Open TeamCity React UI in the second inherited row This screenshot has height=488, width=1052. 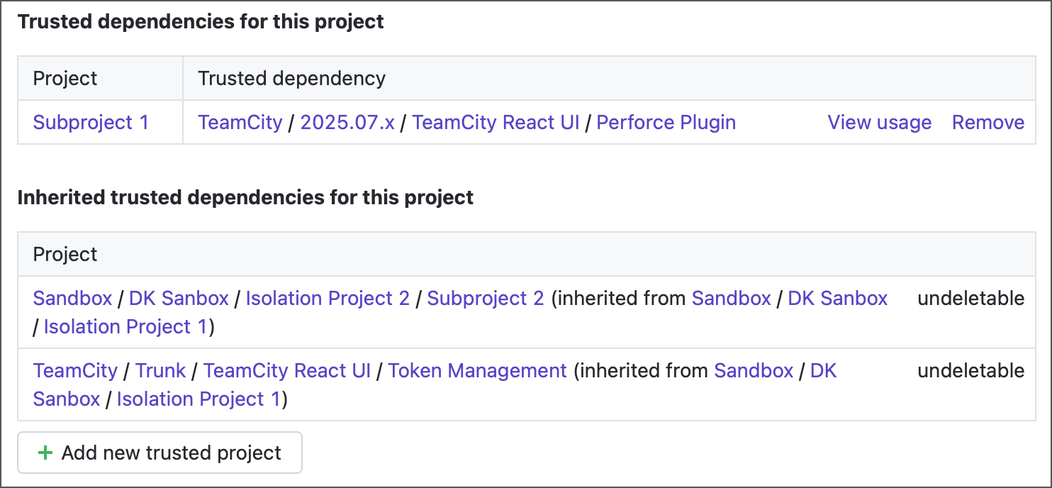pos(286,370)
